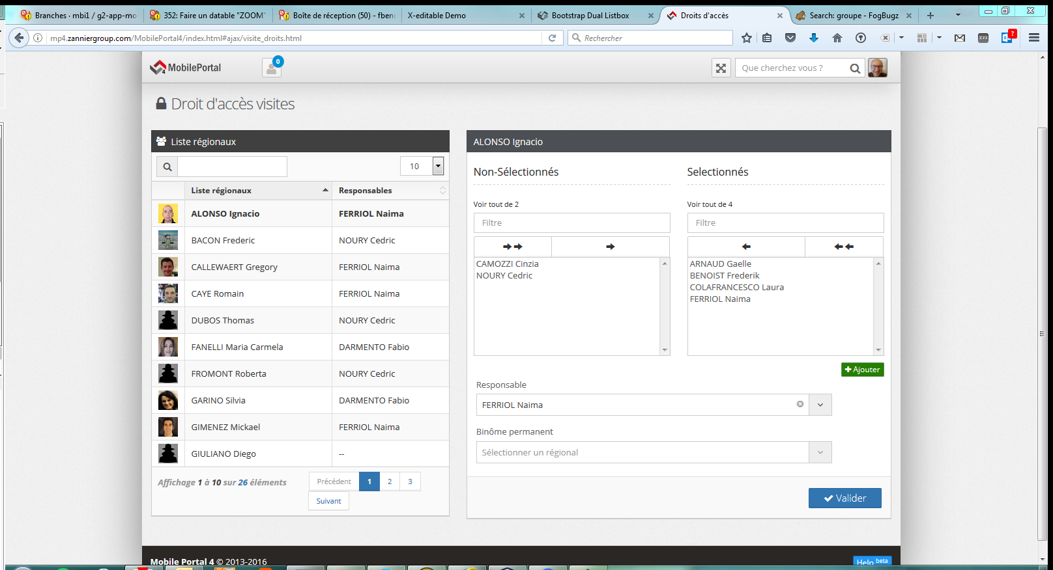Expand the Responsable dropdown
Screen dimensions: 1053x570
(x=820, y=405)
